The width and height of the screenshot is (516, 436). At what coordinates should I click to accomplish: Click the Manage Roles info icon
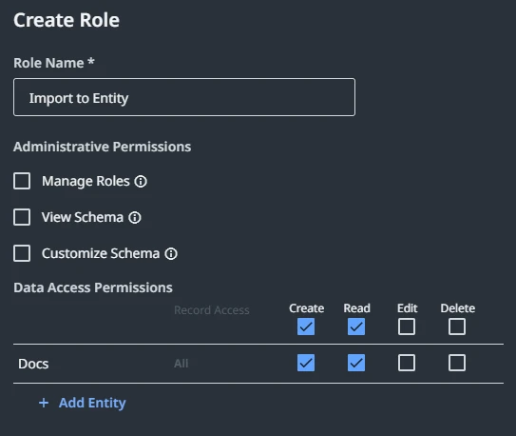(141, 182)
